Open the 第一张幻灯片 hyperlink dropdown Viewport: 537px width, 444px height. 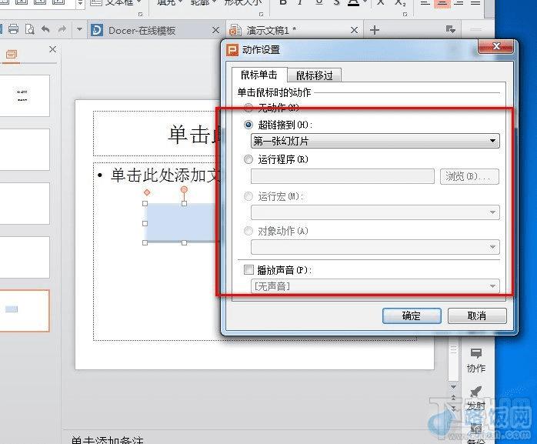(x=375, y=141)
